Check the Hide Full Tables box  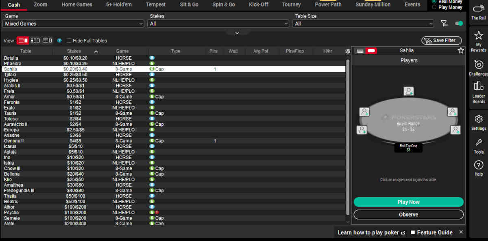coord(69,41)
